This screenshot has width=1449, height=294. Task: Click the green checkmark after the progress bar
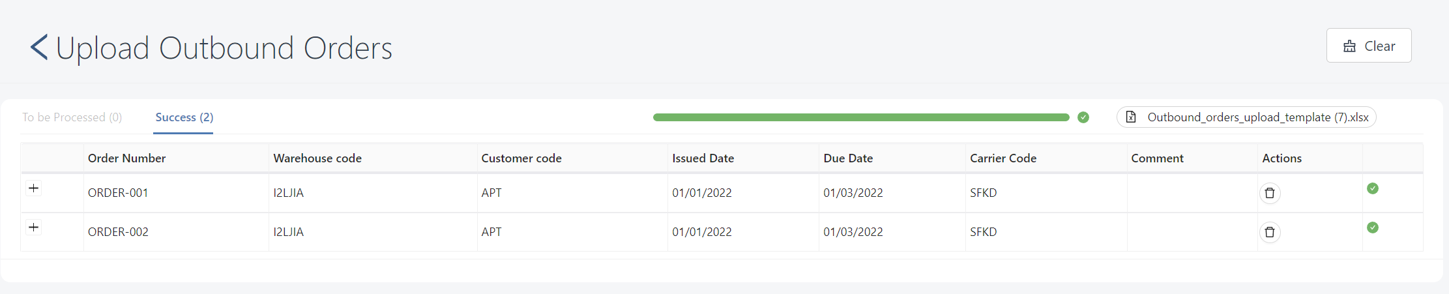tap(1083, 117)
